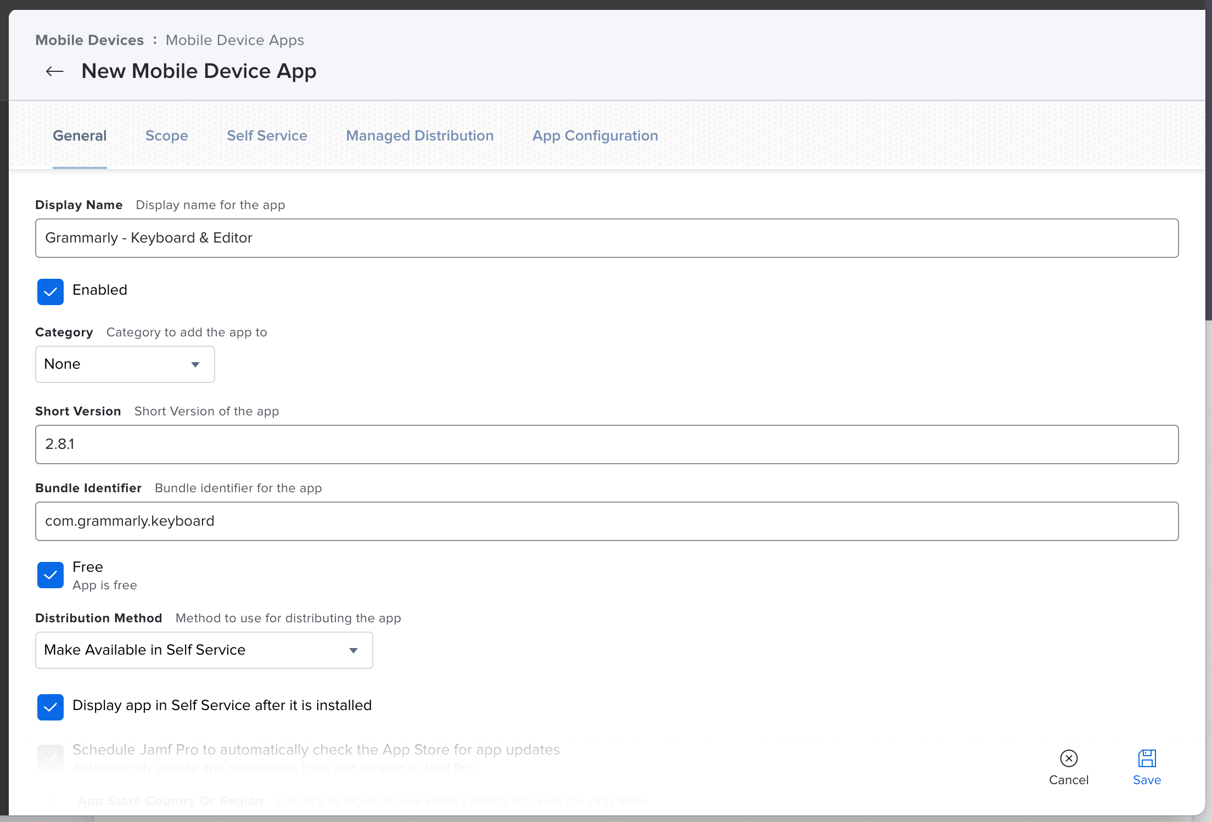
Task: Click 'Method to use for distributing' hint
Action: click(288, 618)
